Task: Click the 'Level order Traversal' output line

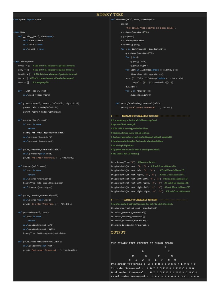Action: (x=155, y=276)
